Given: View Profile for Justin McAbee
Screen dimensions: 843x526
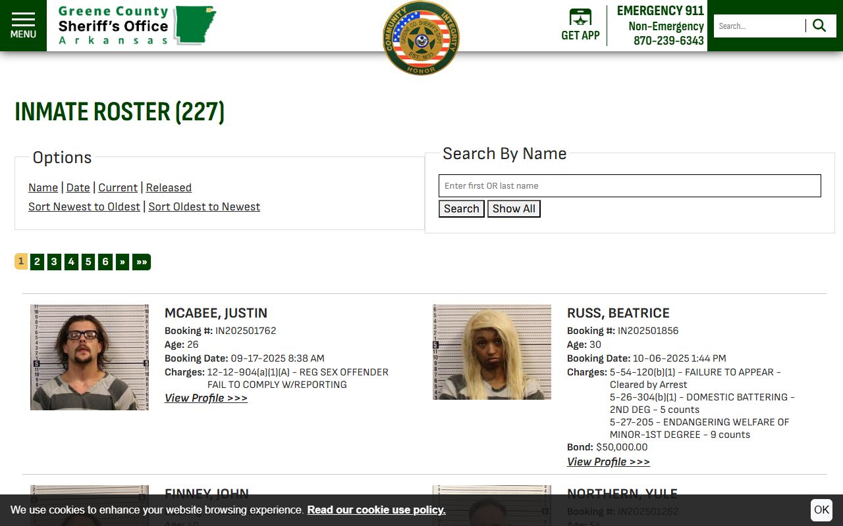Looking at the screenshot, I should coord(206,398).
